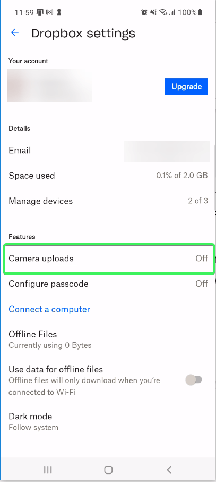This screenshot has height=482, width=216.
Task: Tap the Android recent apps icon
Action: coord(48,469)
